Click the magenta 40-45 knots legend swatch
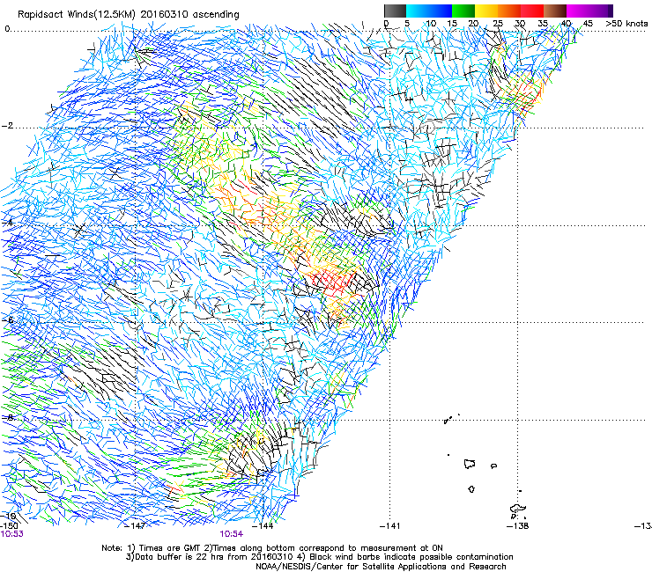The image size is (652, 572). click(x=578, y=11)
